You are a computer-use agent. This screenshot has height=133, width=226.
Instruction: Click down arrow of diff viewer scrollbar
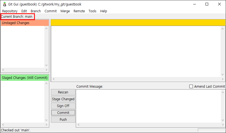223,74
